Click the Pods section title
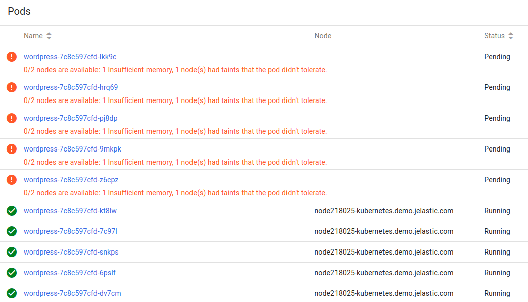528x302 pixels. pyautogui.click(x=19, y=11)
